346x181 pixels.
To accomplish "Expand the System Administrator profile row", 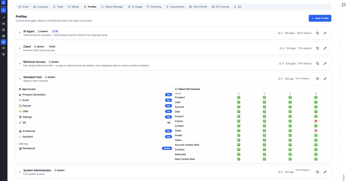I will 20,172.
